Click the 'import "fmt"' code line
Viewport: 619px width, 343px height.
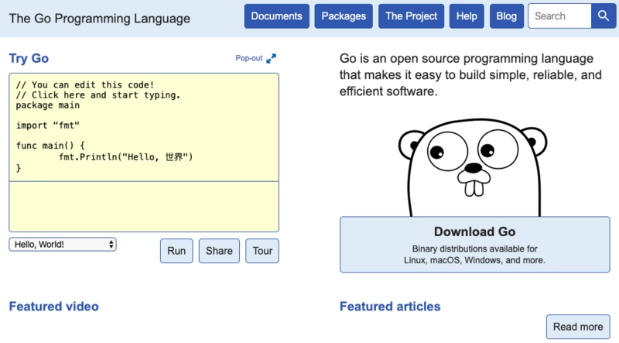[48, 125]
